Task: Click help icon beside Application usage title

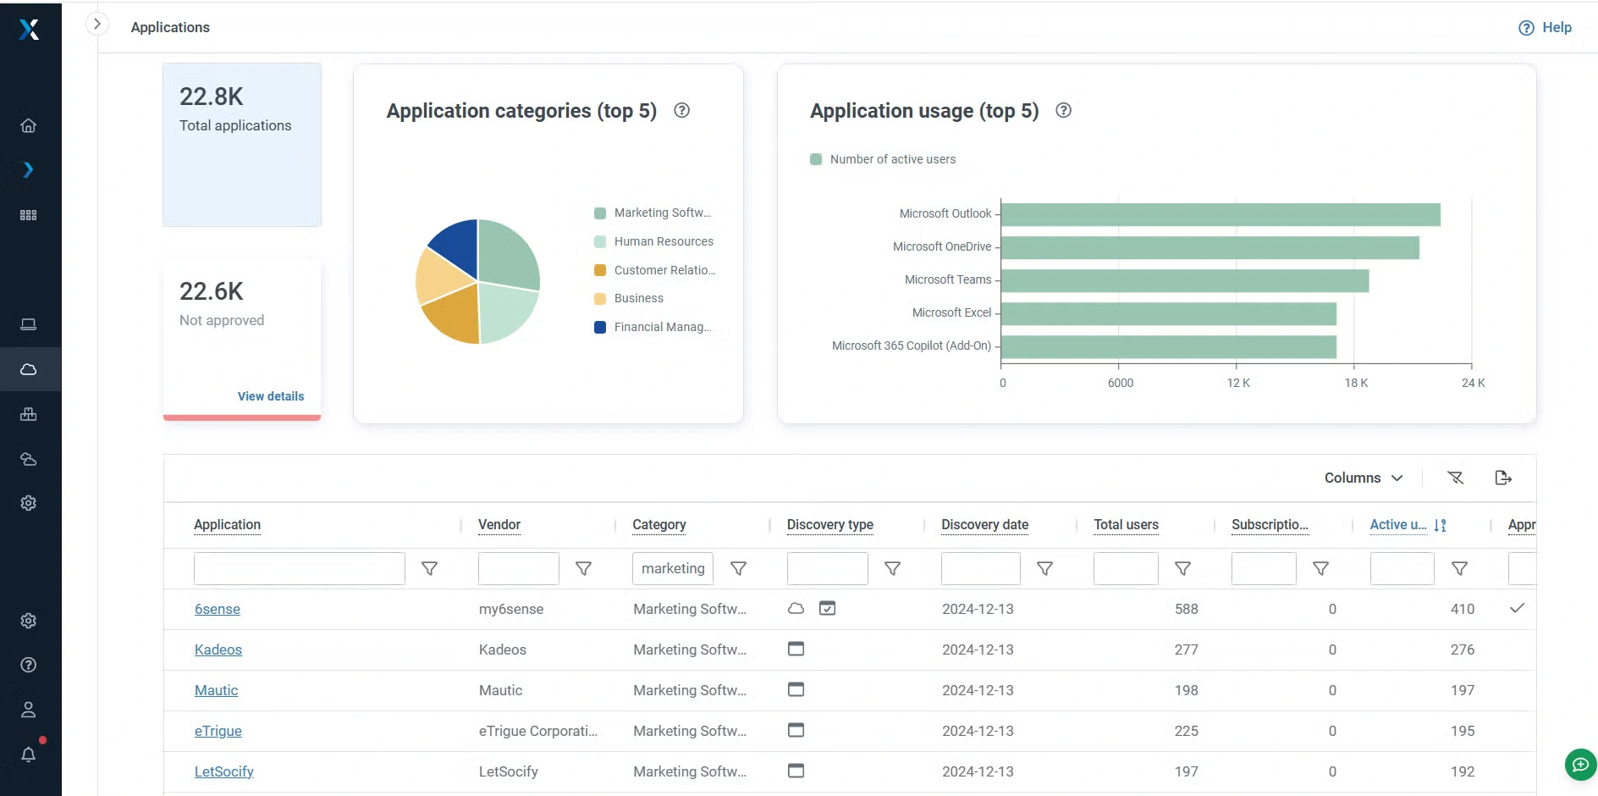Action: click(x=1063, y=111)
